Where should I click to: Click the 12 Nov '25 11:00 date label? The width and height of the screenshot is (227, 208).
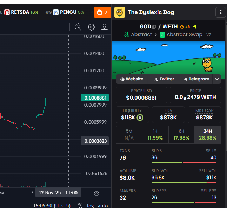(58, 193)
